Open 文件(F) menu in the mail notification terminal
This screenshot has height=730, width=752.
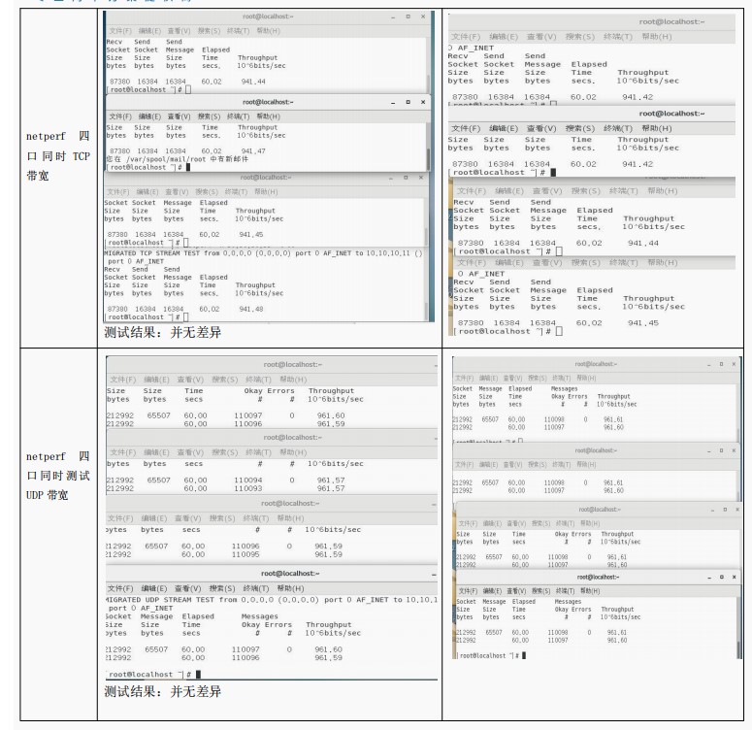pos(118,116)
